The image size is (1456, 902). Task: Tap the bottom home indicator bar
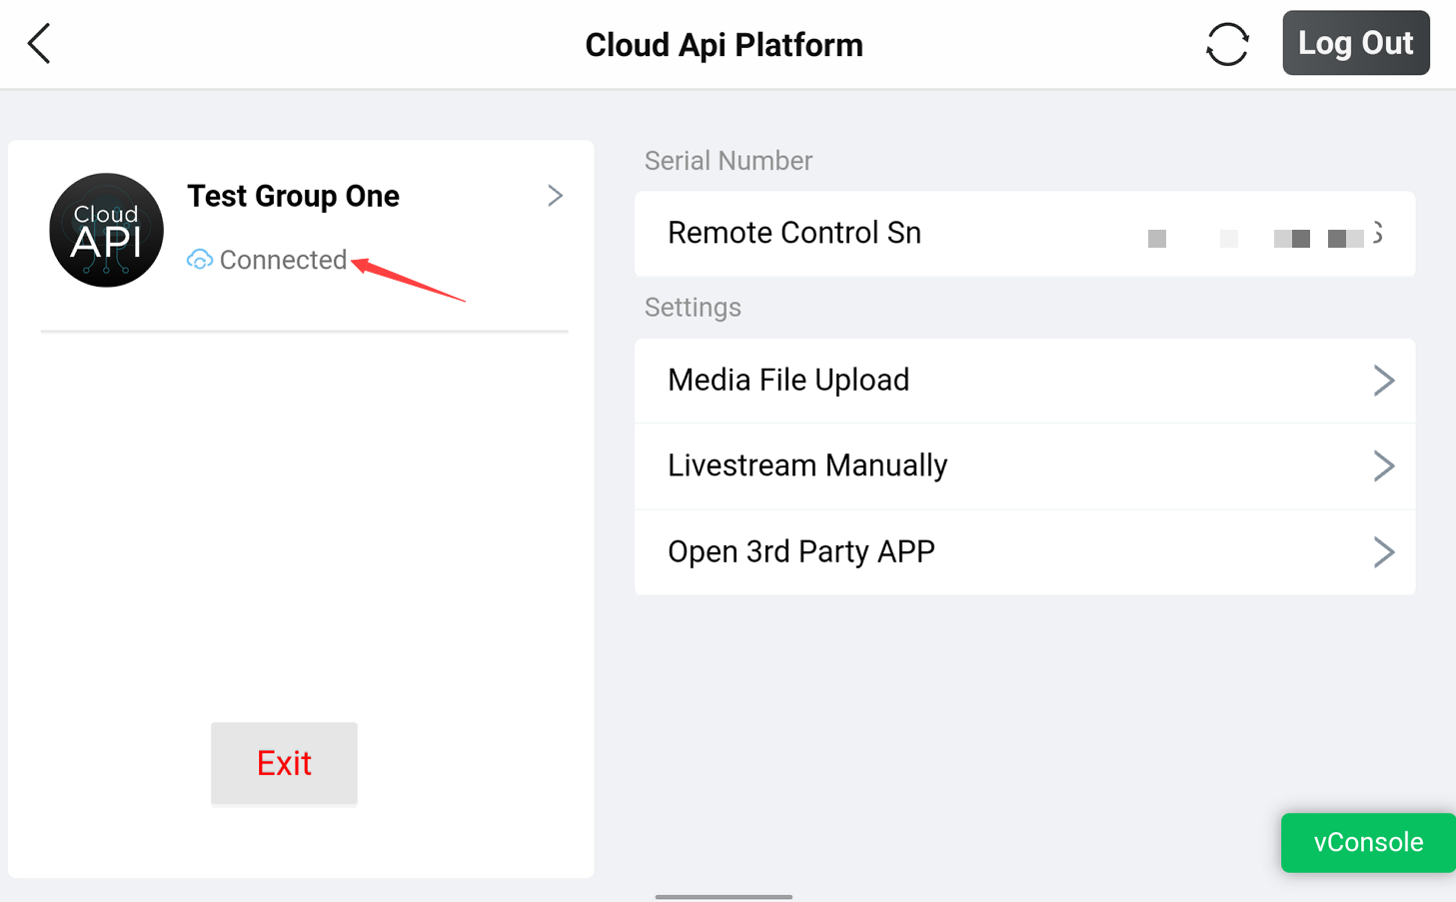724,897
